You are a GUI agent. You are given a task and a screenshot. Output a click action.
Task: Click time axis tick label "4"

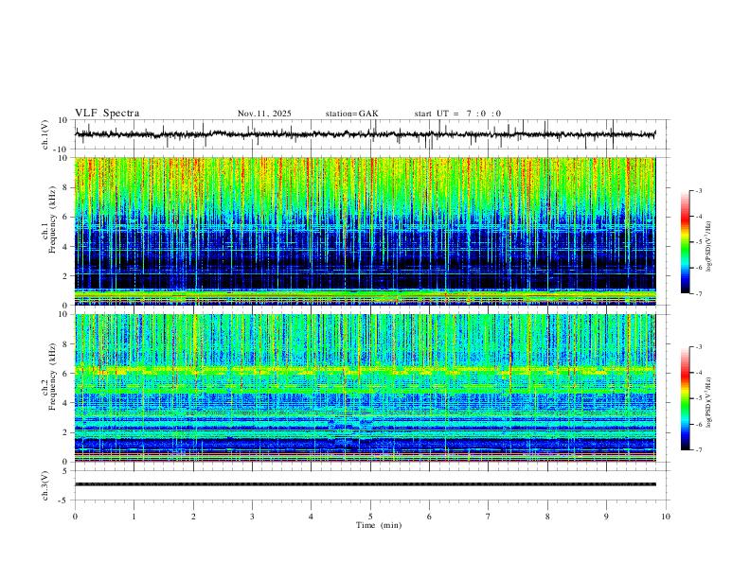tap(311, 517)
